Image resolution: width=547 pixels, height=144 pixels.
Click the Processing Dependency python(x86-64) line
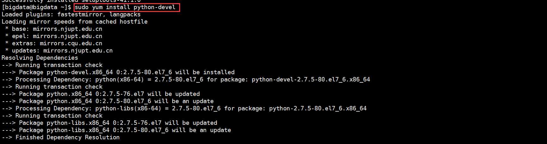pos(186,80)
